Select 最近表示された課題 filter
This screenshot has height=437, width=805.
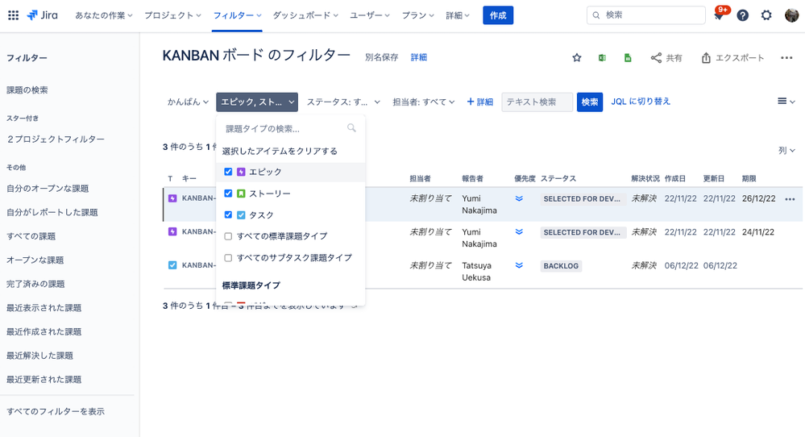[x=44, y=308]
